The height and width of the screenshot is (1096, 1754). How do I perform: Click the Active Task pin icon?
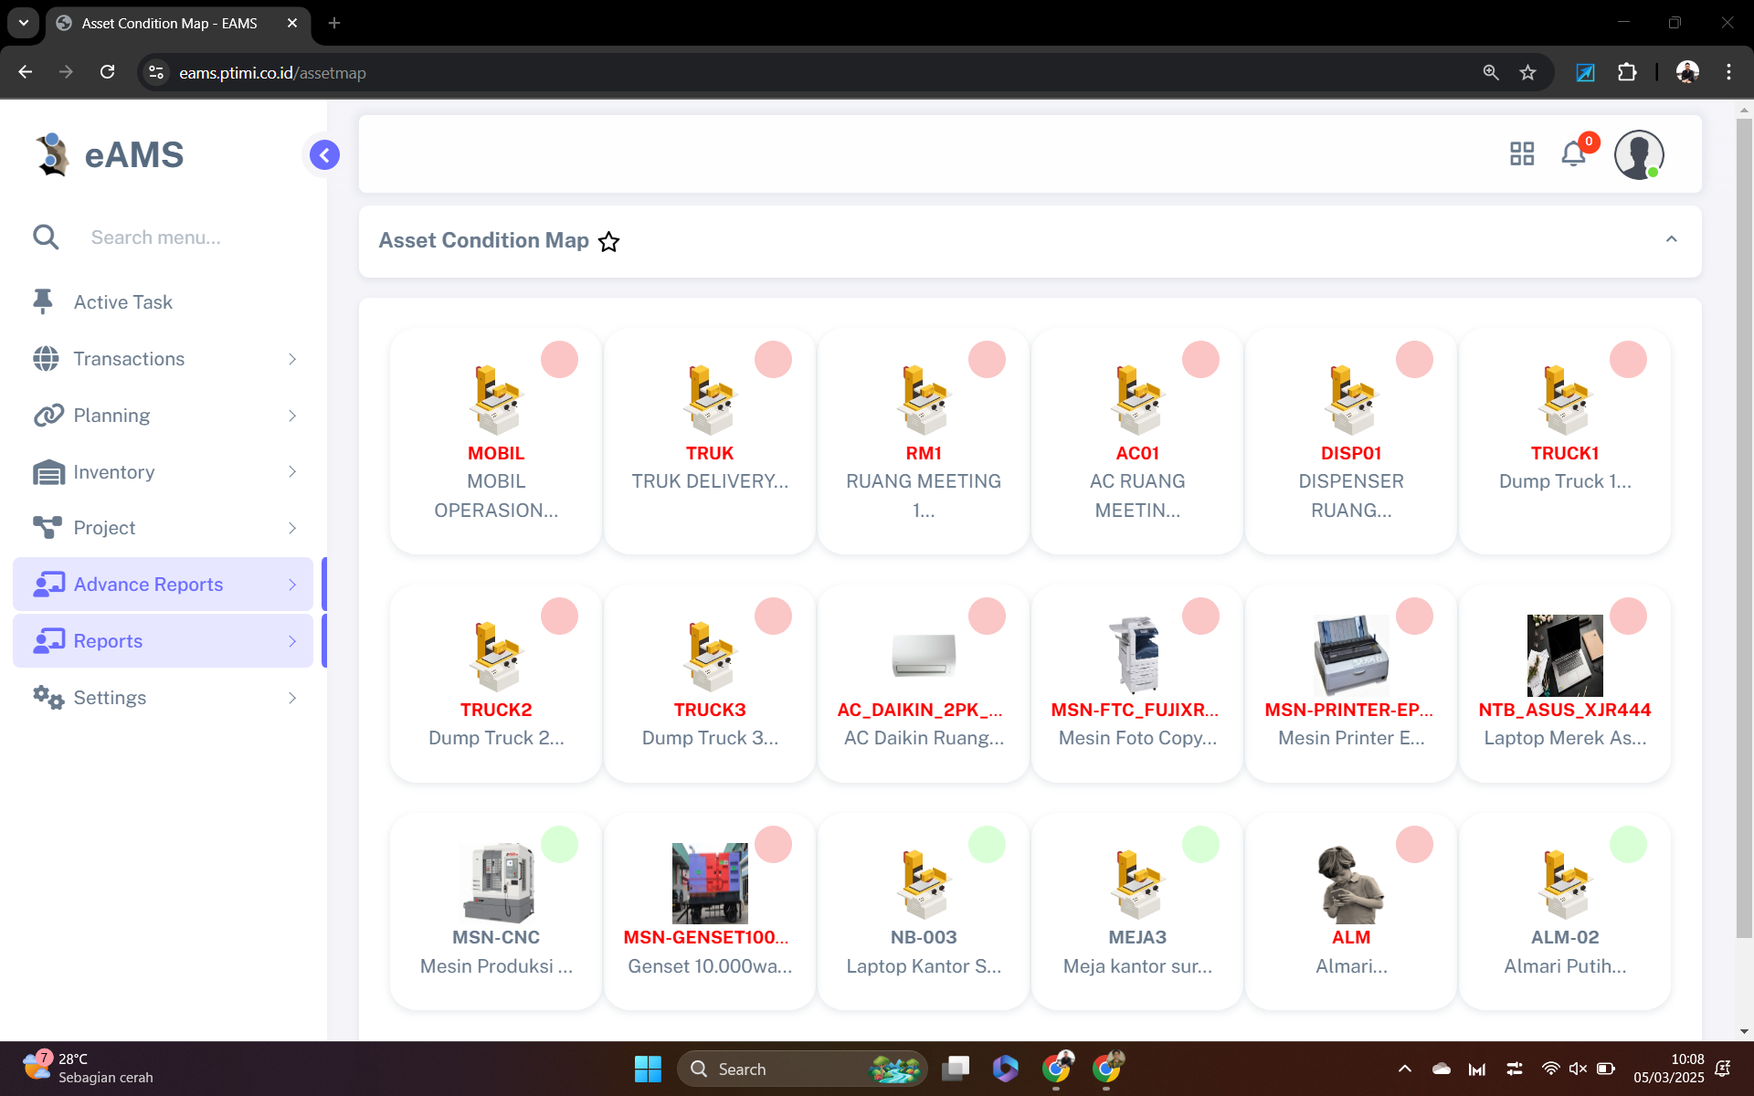pyautogui.click(x=43, y=301)
